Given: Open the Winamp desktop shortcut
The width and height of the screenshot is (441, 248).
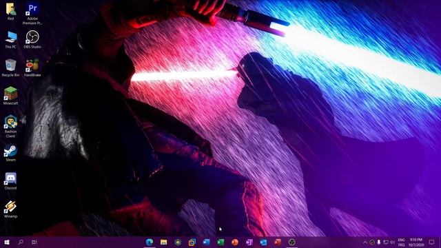Looking at the screenshot, I should 11,209.
